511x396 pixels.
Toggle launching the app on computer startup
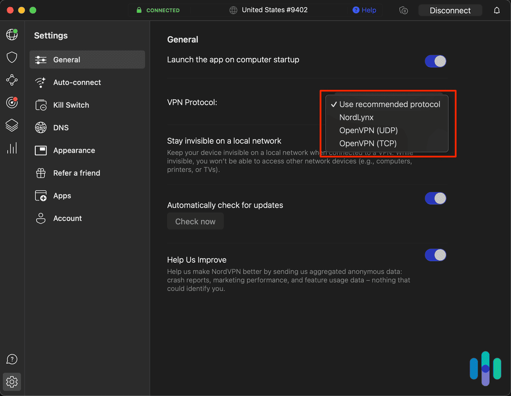click(x=435, y=61)
